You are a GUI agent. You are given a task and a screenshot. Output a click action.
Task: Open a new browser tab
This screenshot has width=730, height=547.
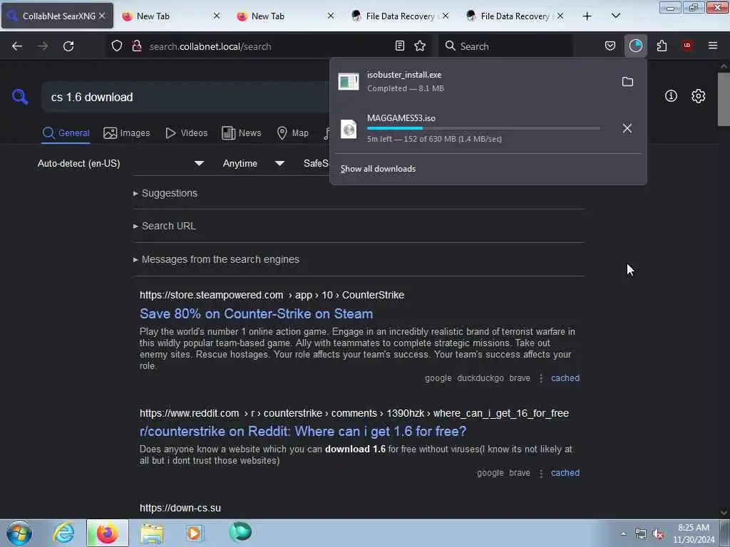point(587,16)
